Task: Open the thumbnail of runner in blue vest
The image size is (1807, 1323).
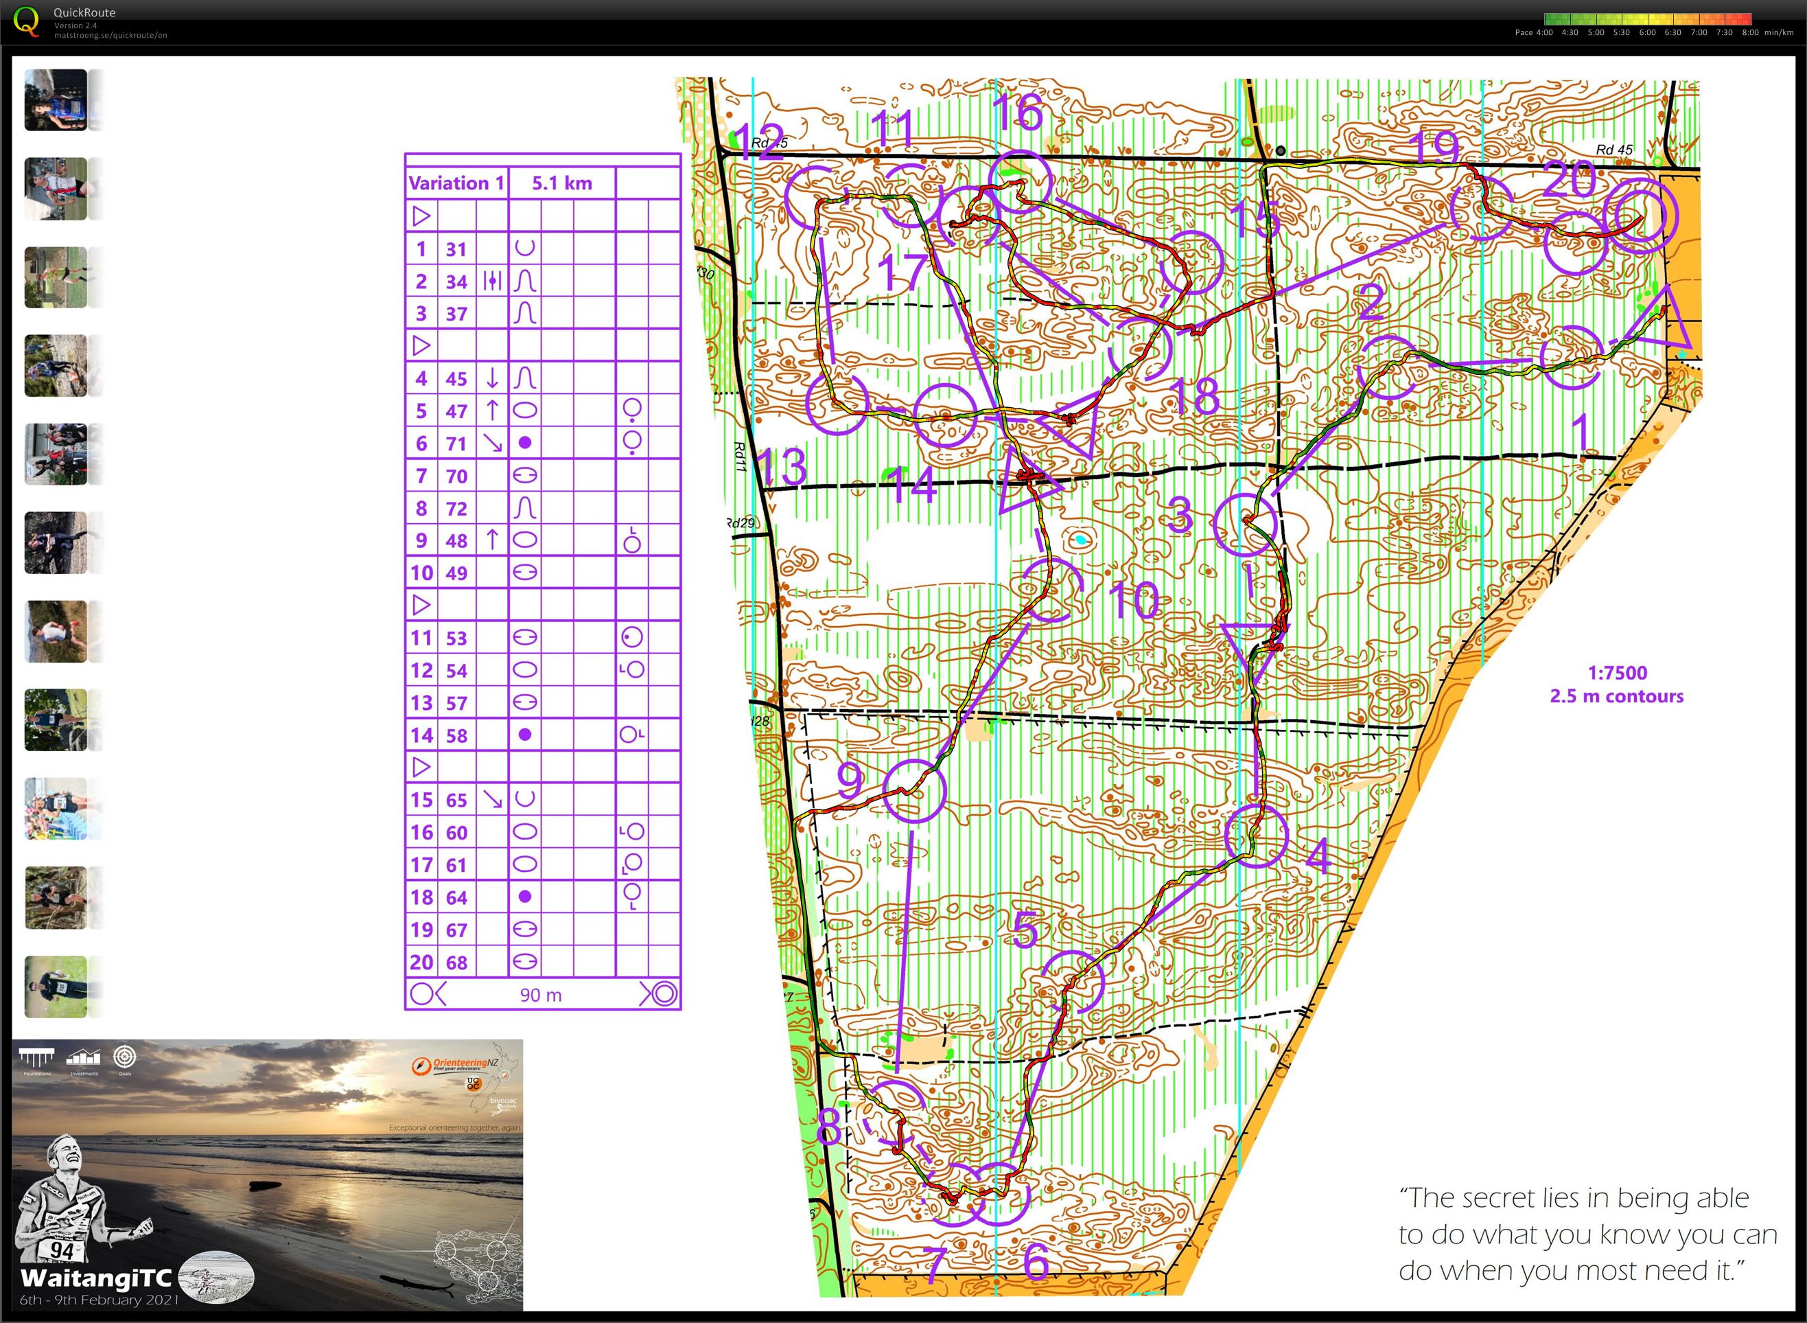Action: [55, 100]
